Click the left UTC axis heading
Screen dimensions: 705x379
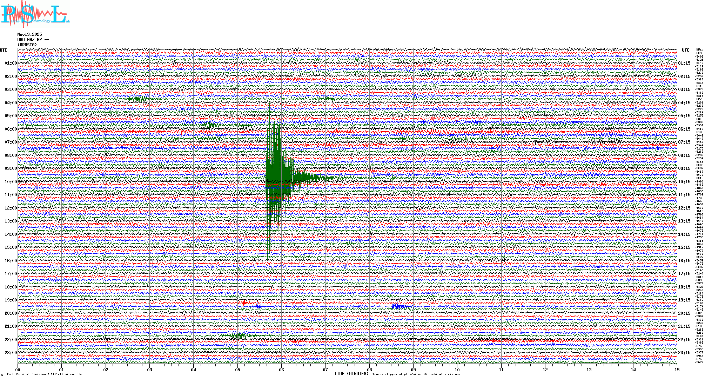(x=4, y=50)
